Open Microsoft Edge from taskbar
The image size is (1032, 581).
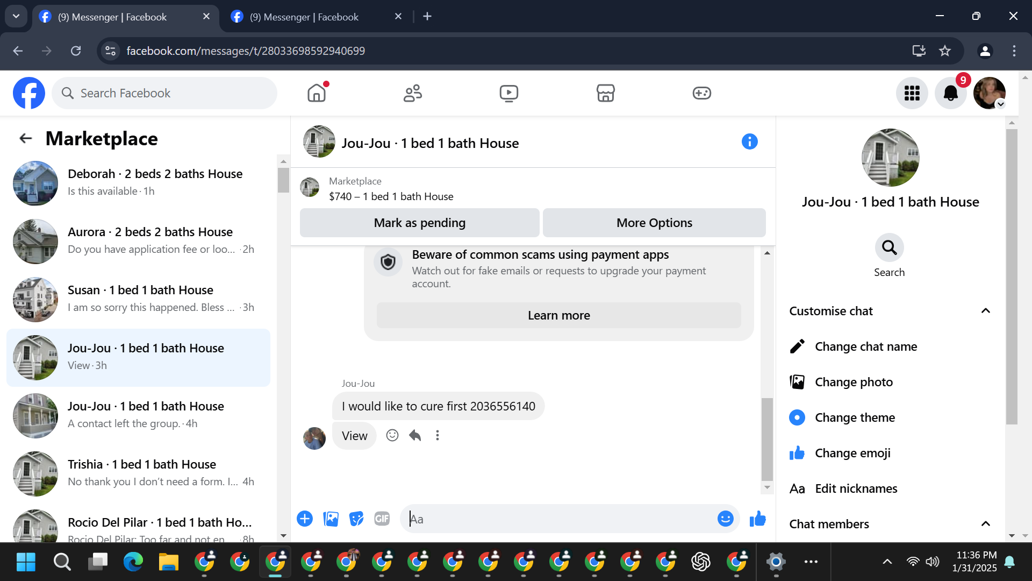(x=133, y=562)
